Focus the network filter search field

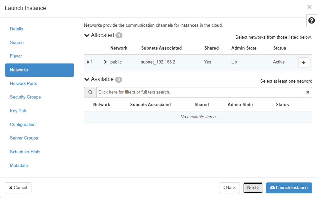pyautogui.click(x=200, y=92)
